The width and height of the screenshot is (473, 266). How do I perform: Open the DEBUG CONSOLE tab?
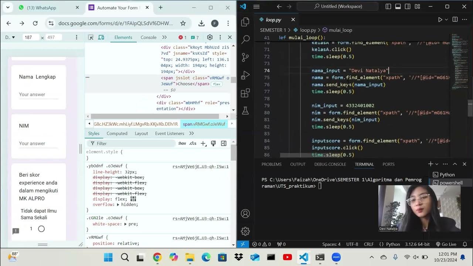pos(330,164)
